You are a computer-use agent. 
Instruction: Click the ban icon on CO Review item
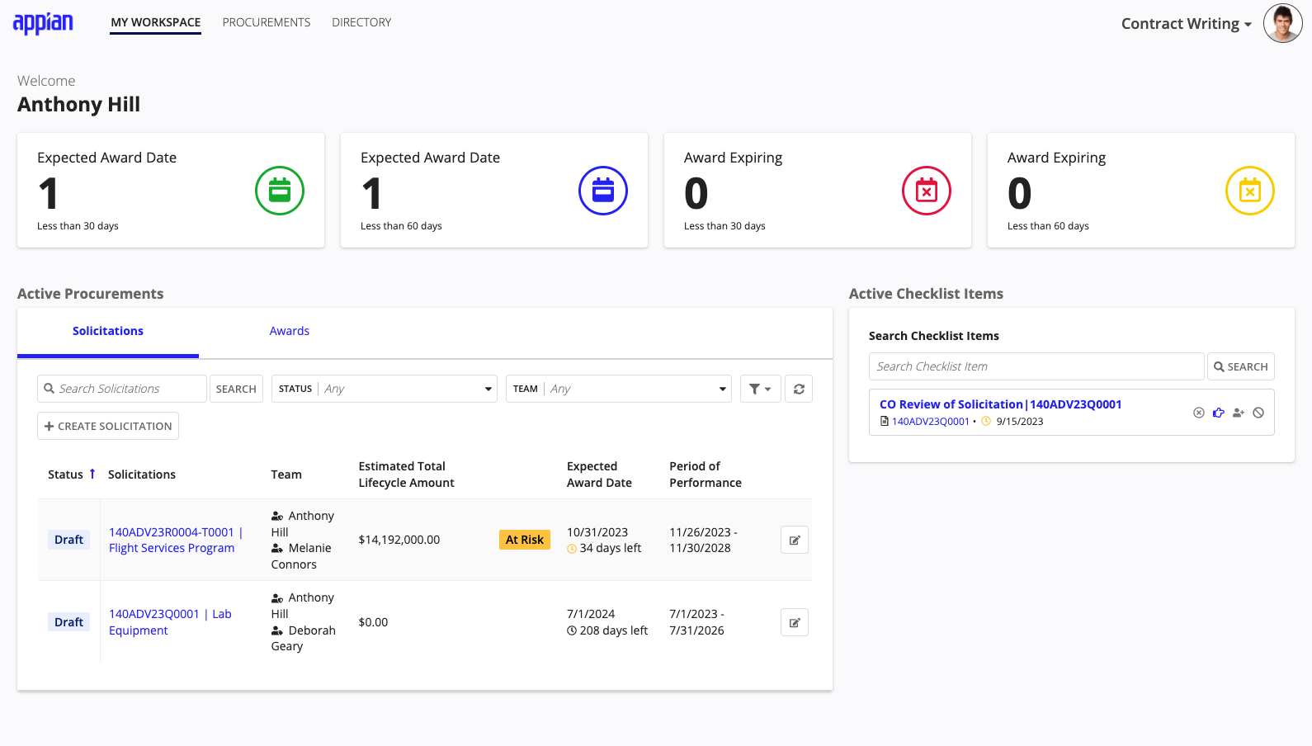click(x=1258, y=413)
